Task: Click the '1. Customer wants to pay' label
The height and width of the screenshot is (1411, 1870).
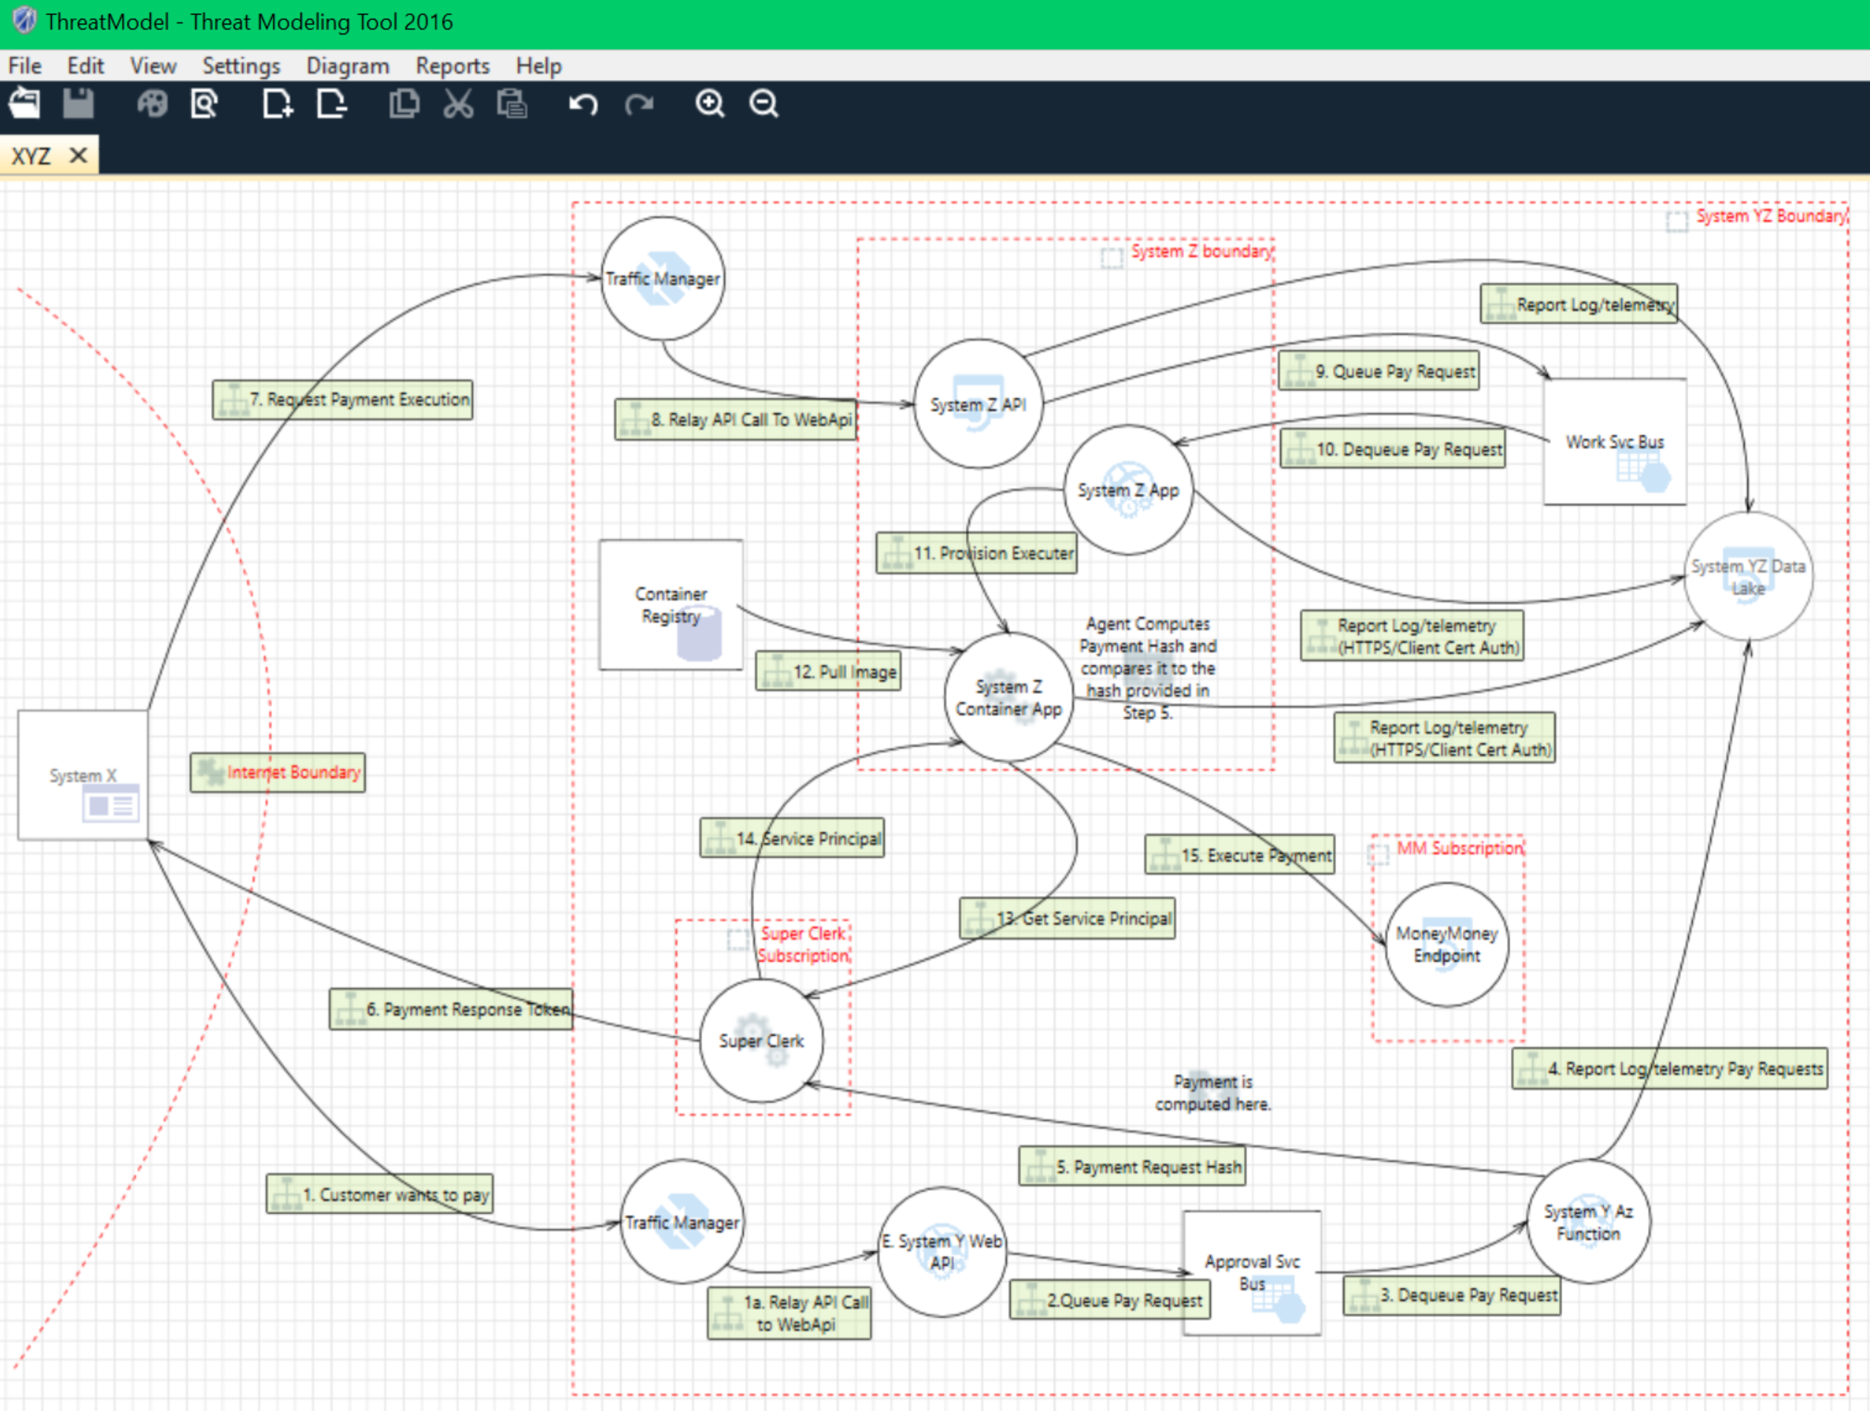Action: tap(380, 1193)
